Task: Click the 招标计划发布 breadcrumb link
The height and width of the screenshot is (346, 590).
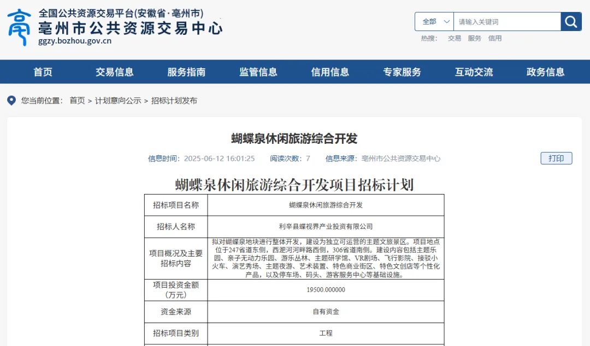Action: (174, 101)
